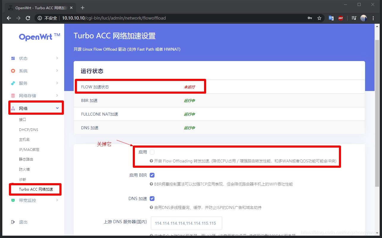Click the address bar URL

(114, 18)
